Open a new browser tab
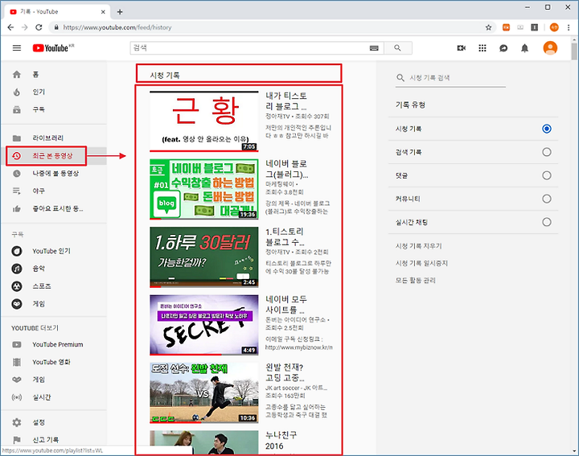Image resolution: width=579 pixels, height=456 pixels. 120,12
